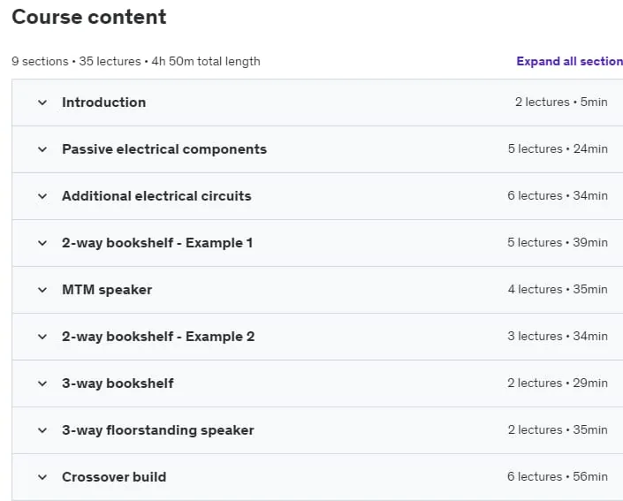Click chevron next to Crossover build
Screen dimensions: 623x501
[x=42, y=477]
